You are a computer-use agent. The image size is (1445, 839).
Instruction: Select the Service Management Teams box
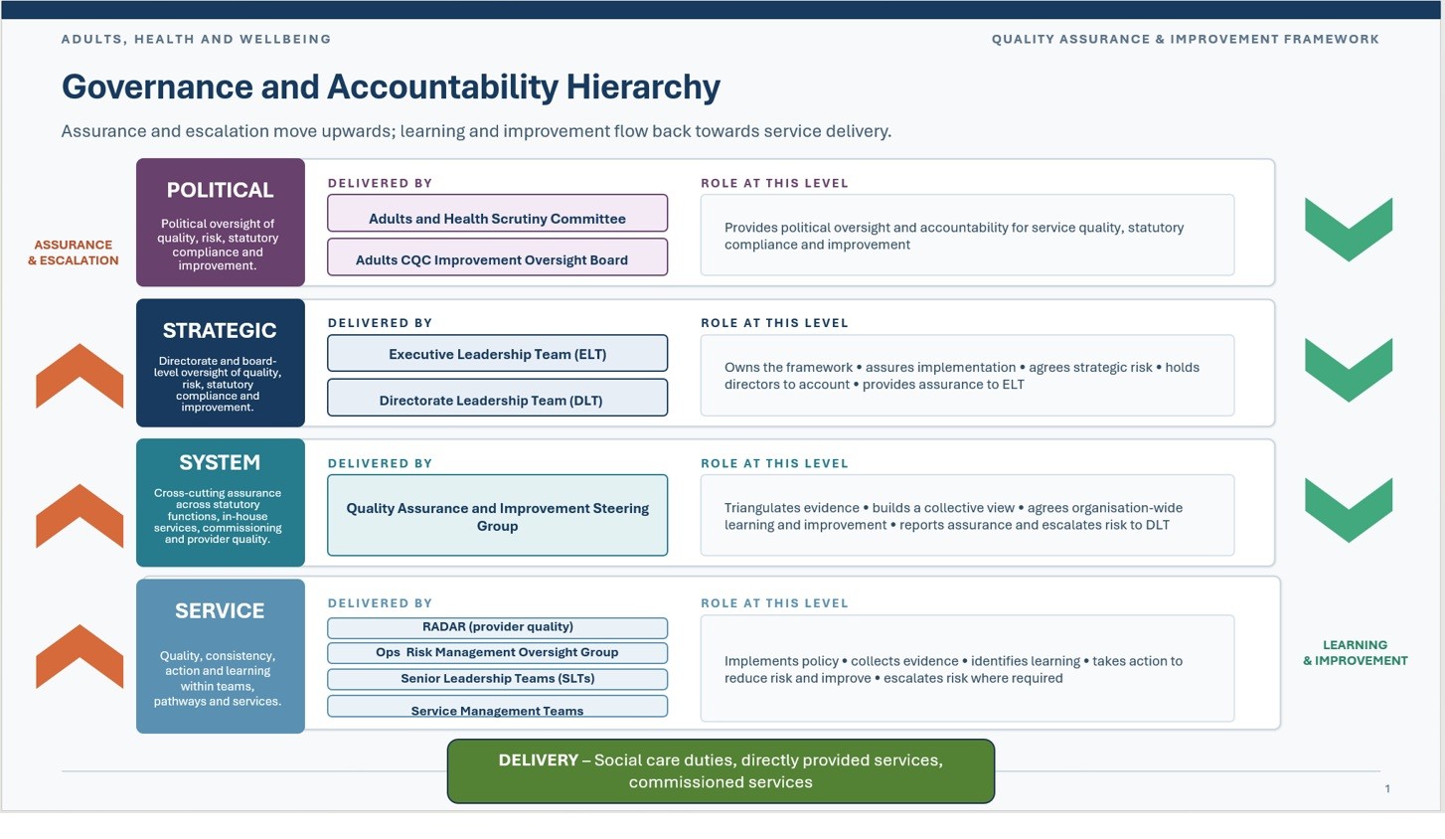(x=498, y=707)
